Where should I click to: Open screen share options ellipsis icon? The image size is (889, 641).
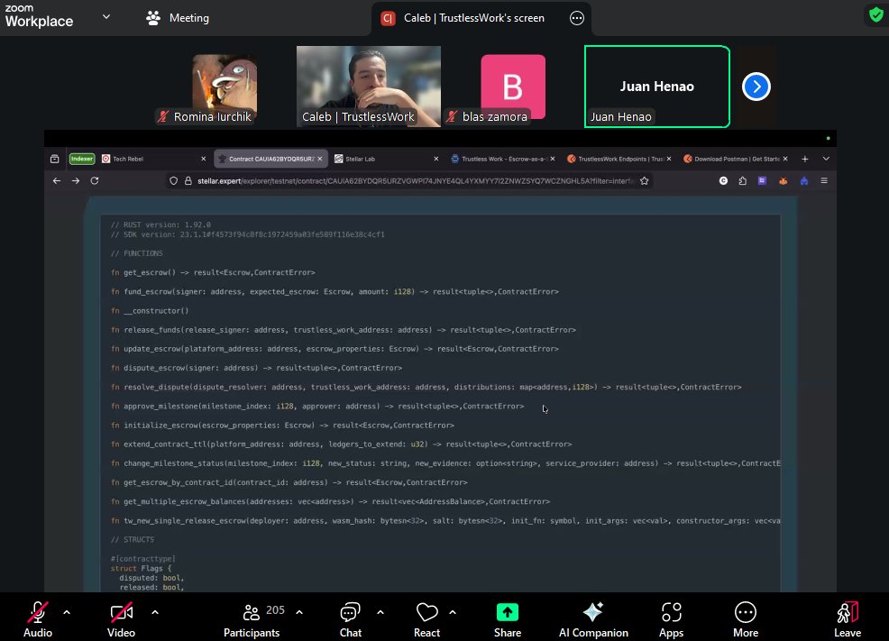click(577, 18)
